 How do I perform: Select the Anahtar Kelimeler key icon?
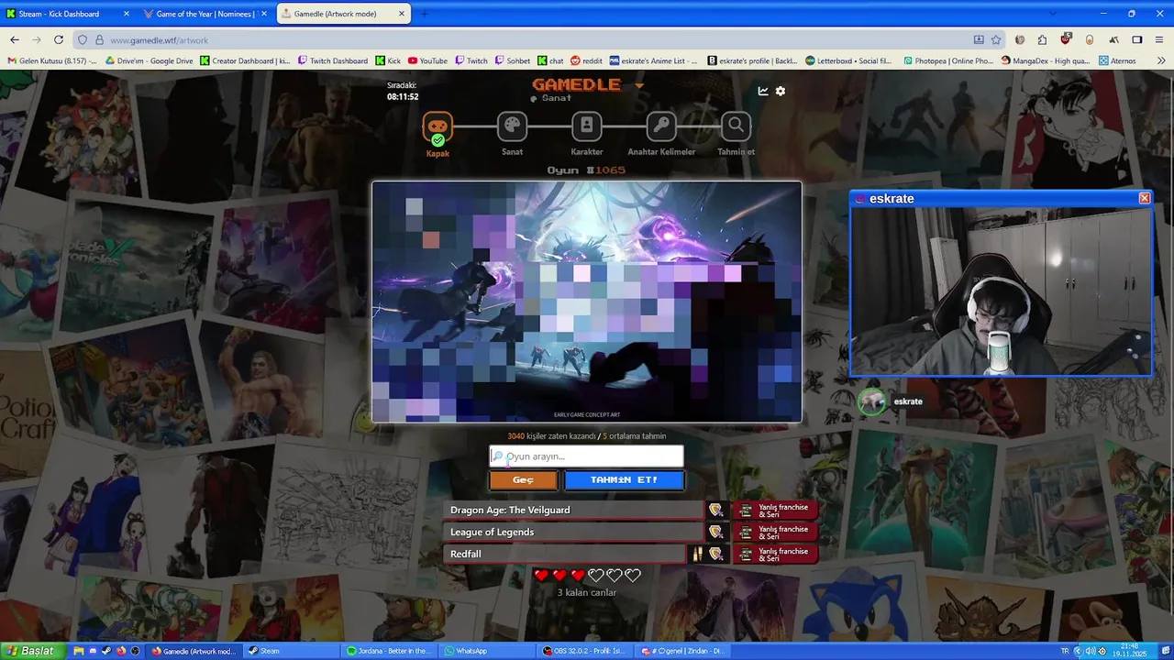click(661, 126)
